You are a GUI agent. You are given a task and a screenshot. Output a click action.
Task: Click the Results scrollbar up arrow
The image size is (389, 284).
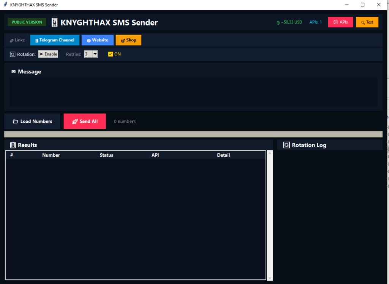(270, 153)
